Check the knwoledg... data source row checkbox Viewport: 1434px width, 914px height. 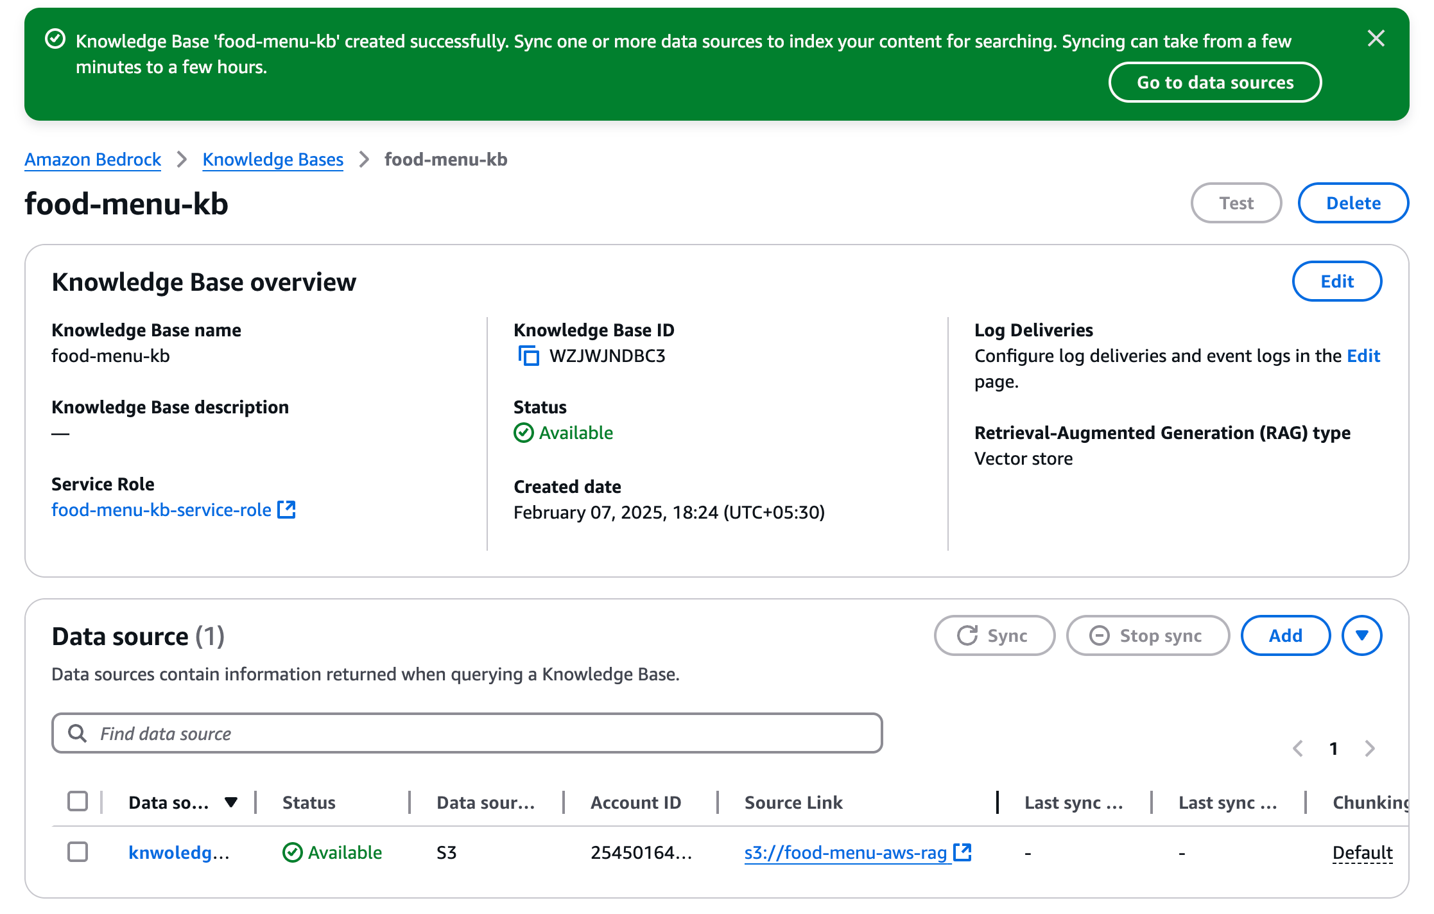tap(78, 852)
